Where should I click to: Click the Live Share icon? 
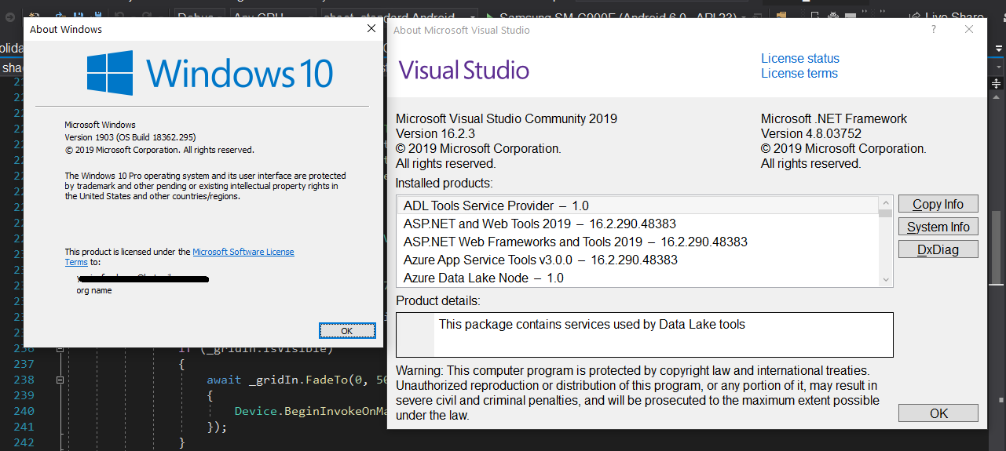915,16
